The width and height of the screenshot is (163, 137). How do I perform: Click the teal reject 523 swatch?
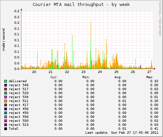pyautogui.click(x=6, y=93)
